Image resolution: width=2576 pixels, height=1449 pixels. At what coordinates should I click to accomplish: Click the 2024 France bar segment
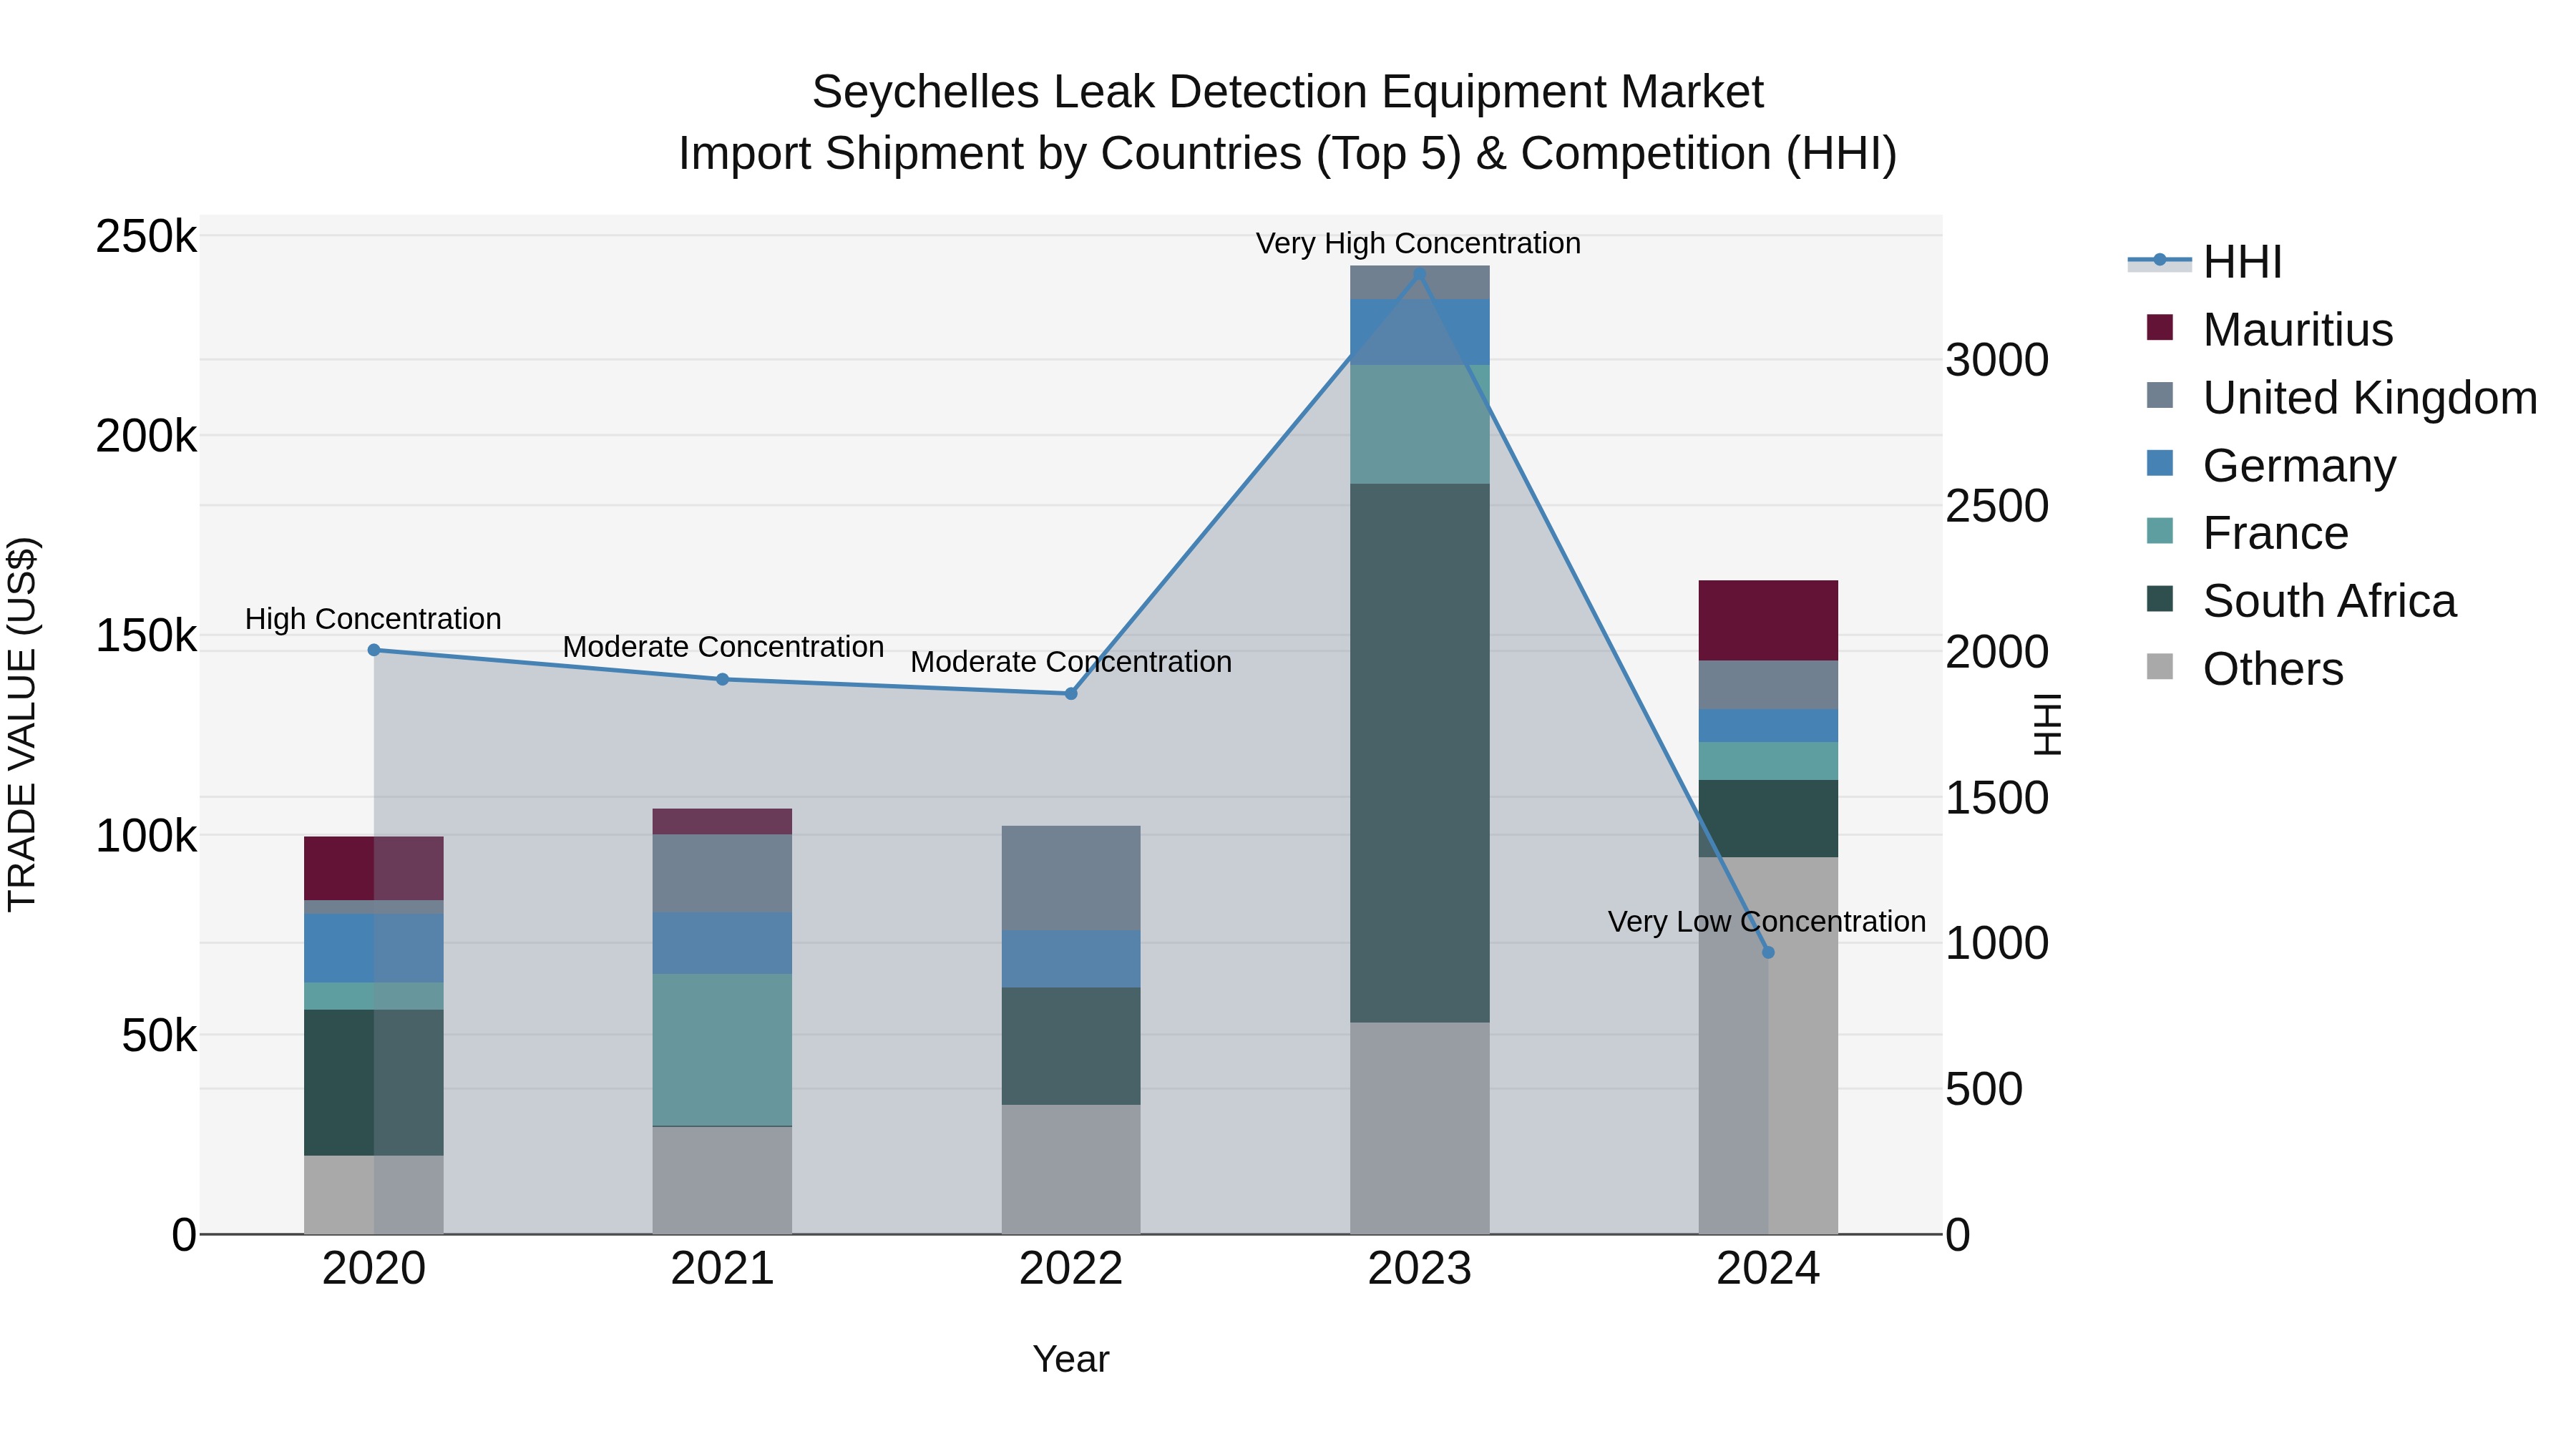[x=1768, y=762]
